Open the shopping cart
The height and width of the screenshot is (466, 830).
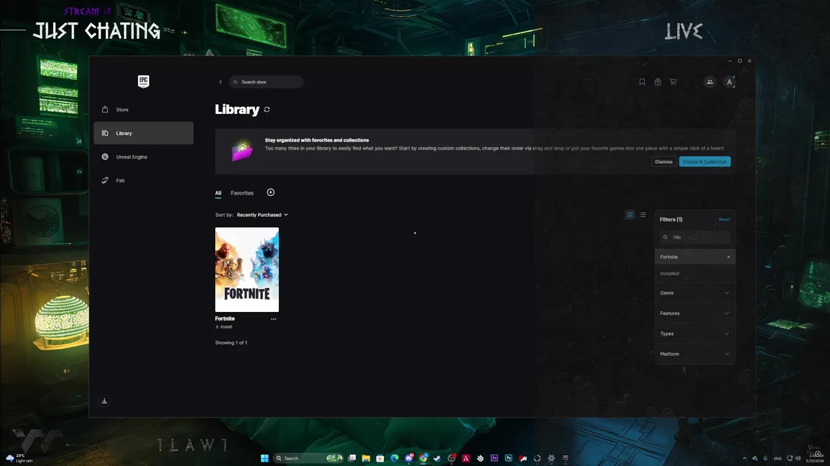[x=673, y=82]
